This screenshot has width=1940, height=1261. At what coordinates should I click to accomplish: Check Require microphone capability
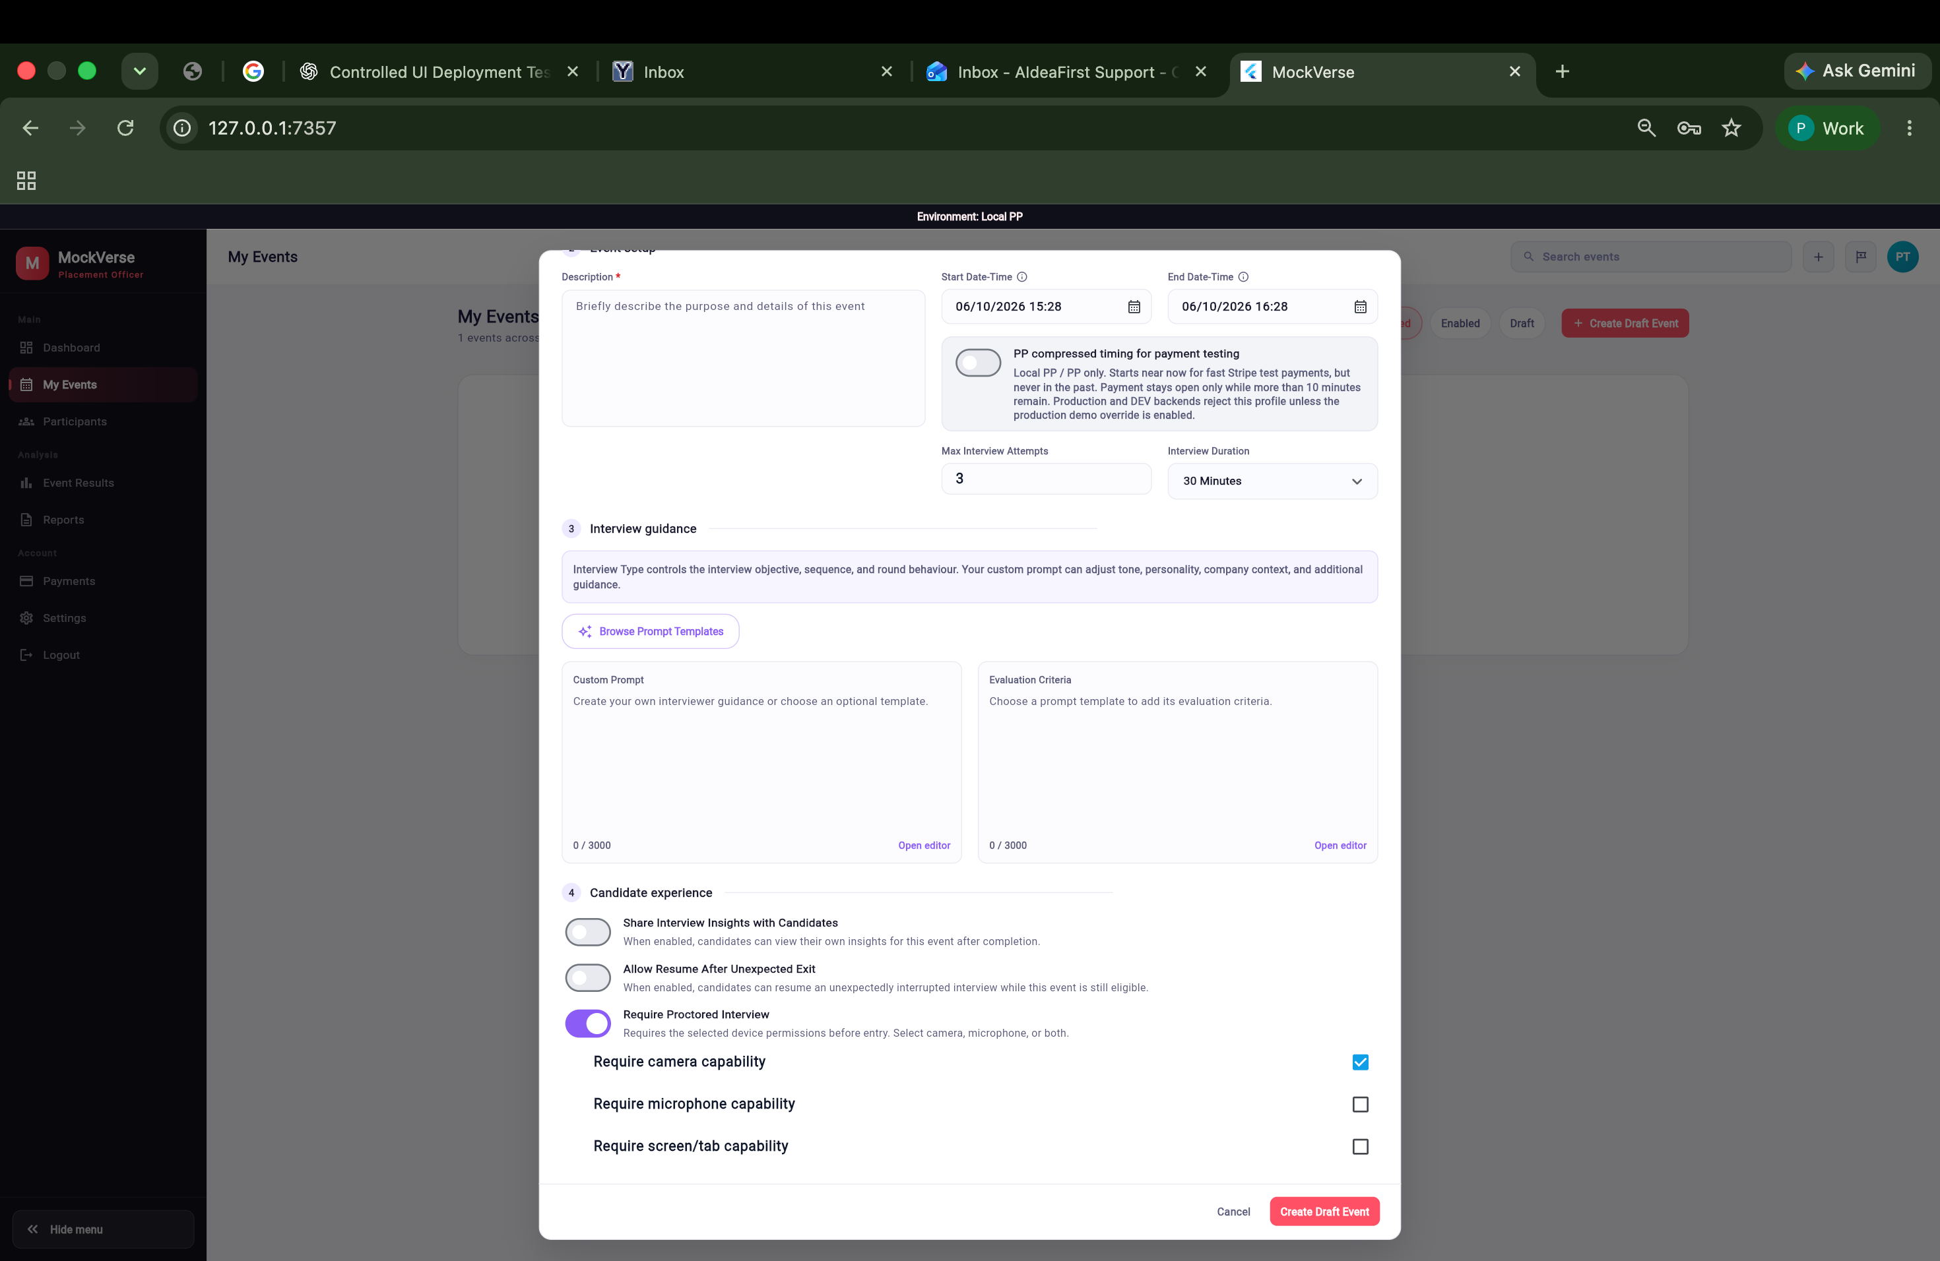tap(1361, 1105)
